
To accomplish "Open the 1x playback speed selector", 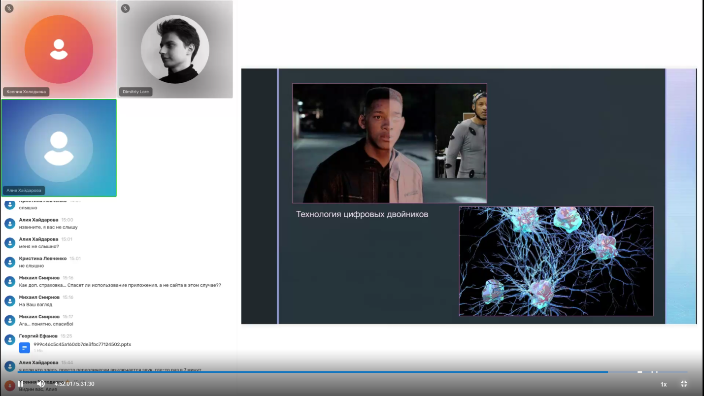I will tap(664, 384).
